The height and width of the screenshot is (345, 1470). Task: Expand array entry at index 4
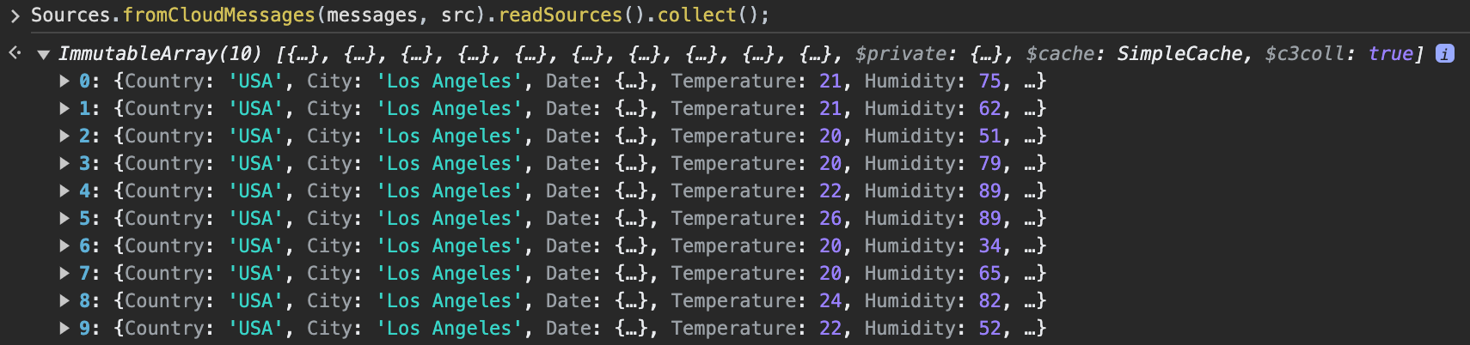(64, 191)
